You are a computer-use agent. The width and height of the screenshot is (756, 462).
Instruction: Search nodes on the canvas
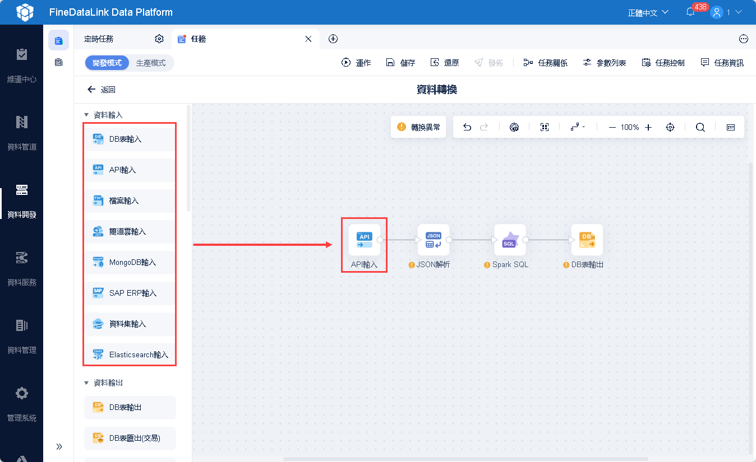click(x=700, y=127)
